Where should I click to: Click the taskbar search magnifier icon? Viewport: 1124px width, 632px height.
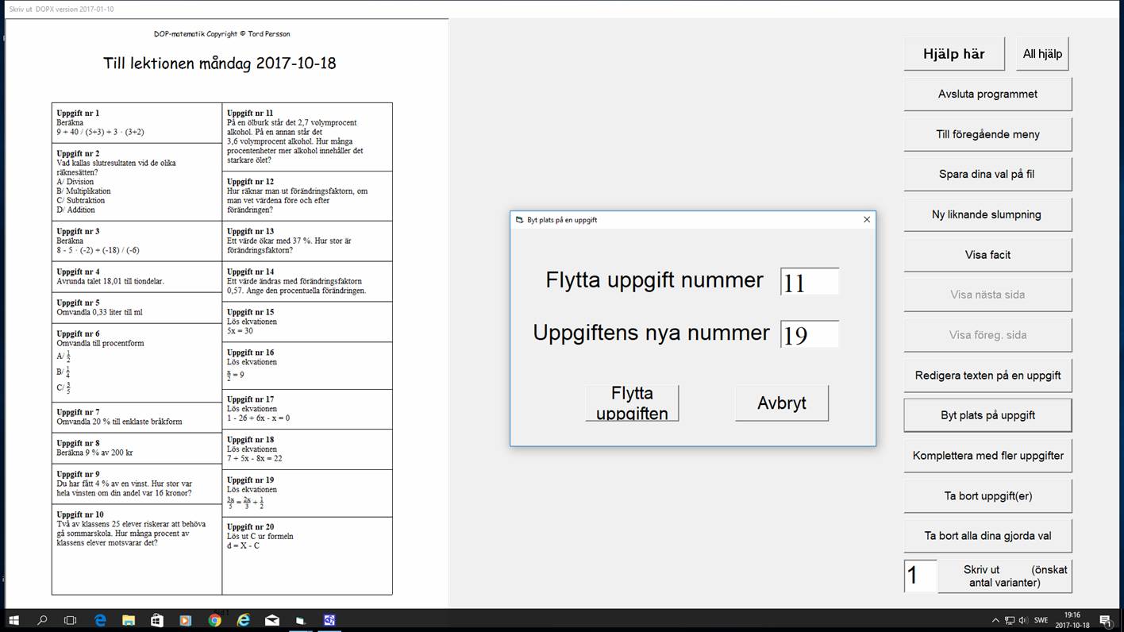pyautogui.click(x=42, y=620)
